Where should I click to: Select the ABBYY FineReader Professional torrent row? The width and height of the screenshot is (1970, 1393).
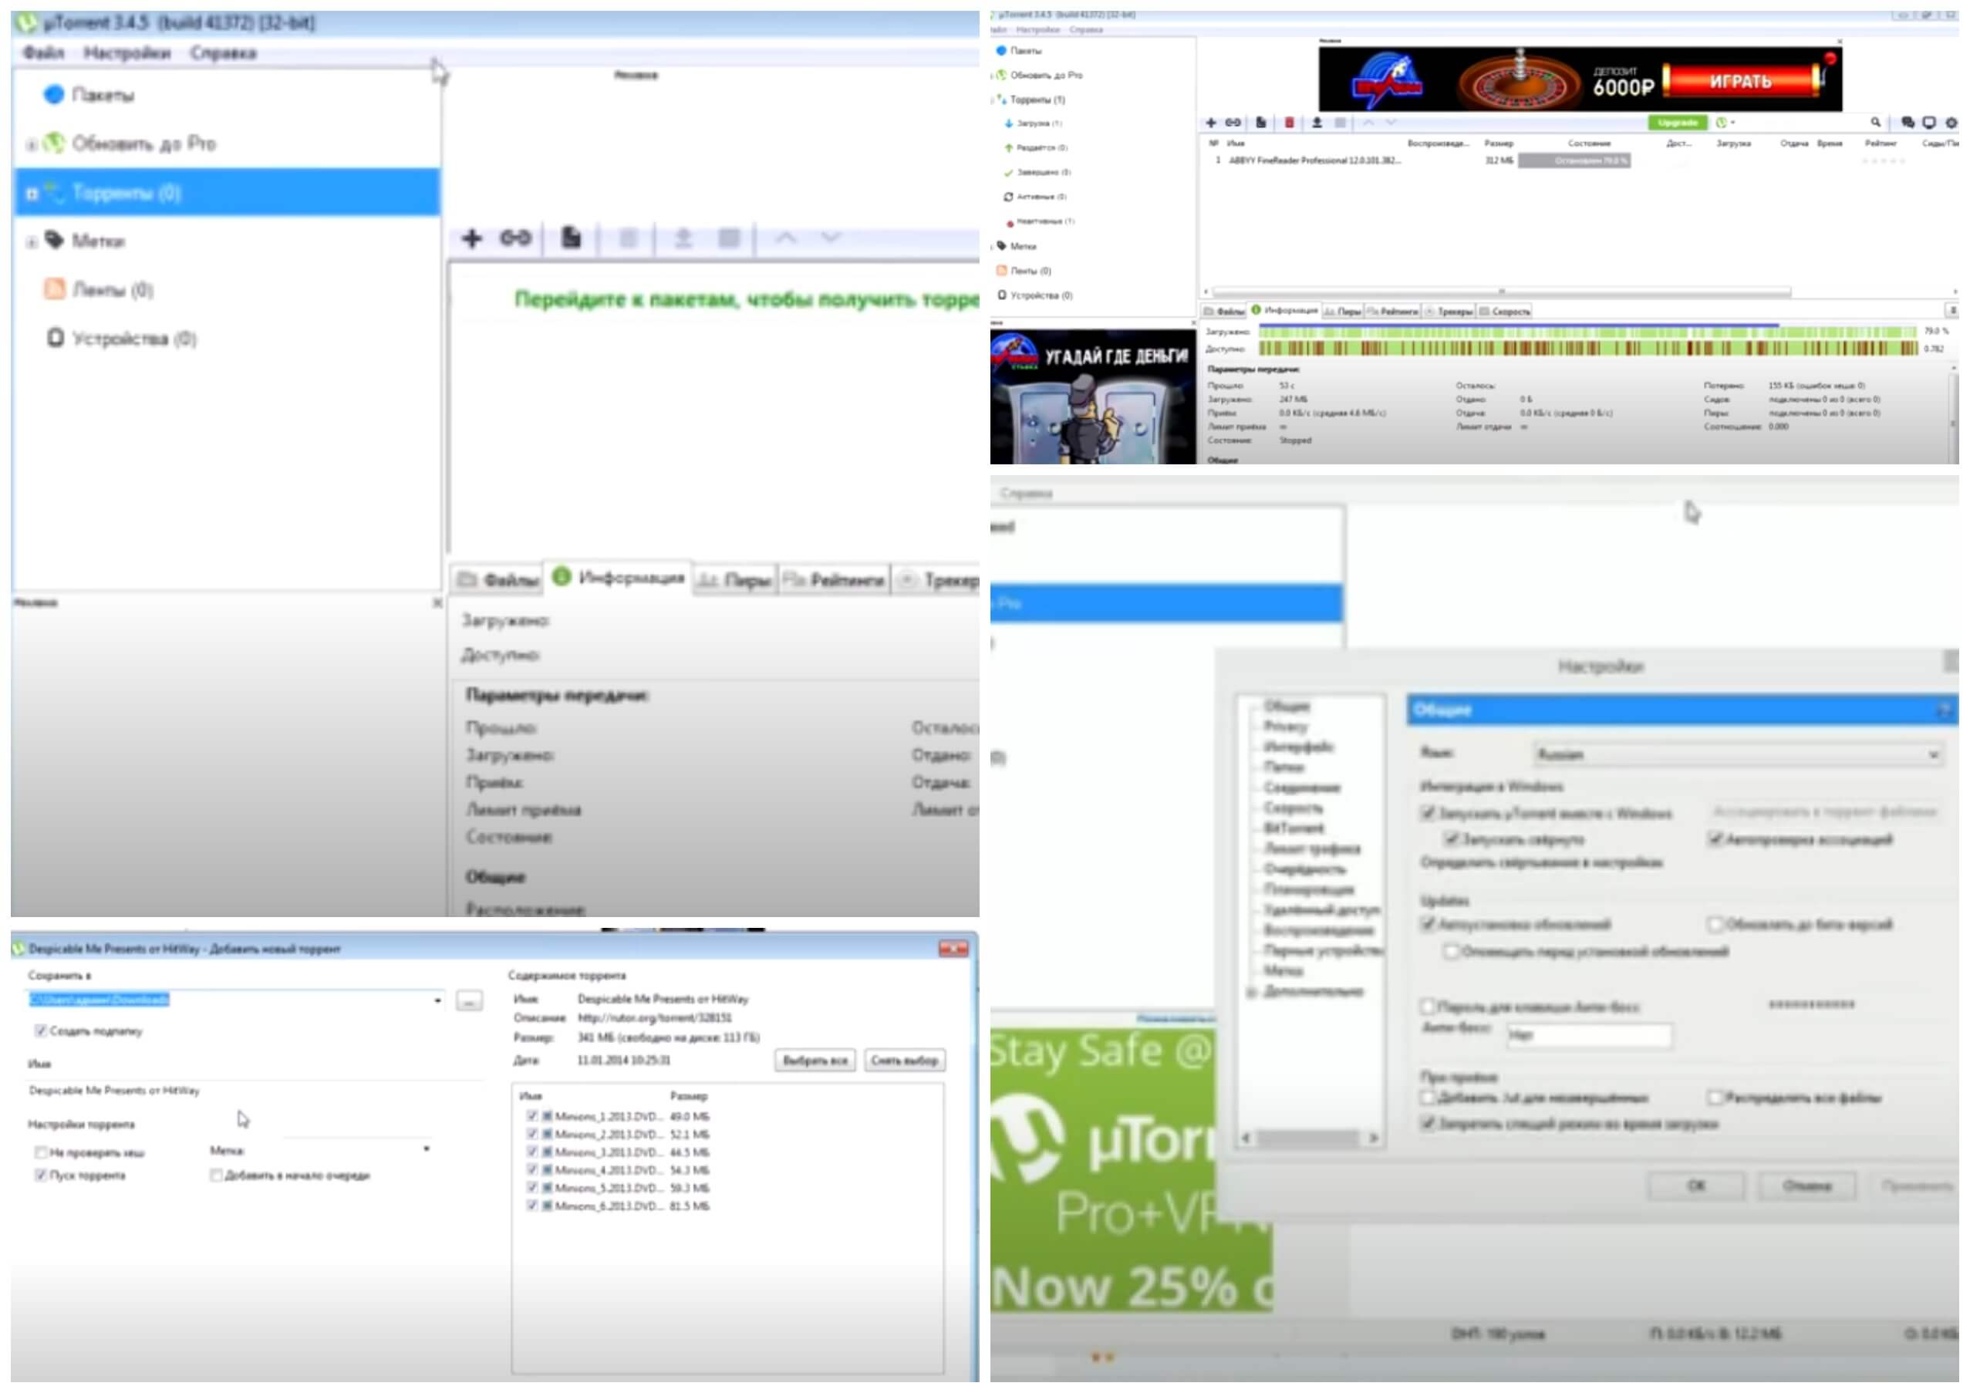pos(1577,160)
